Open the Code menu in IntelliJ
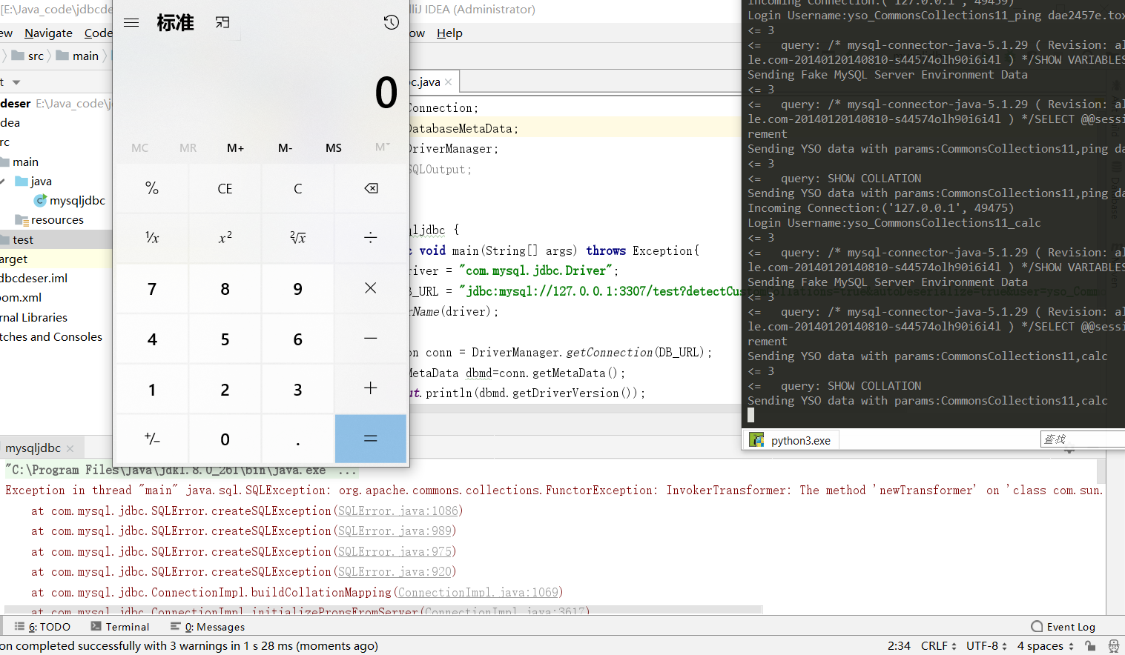This screenshot has height=655, width=1125. pyautogui.click(x=97, y=33)
